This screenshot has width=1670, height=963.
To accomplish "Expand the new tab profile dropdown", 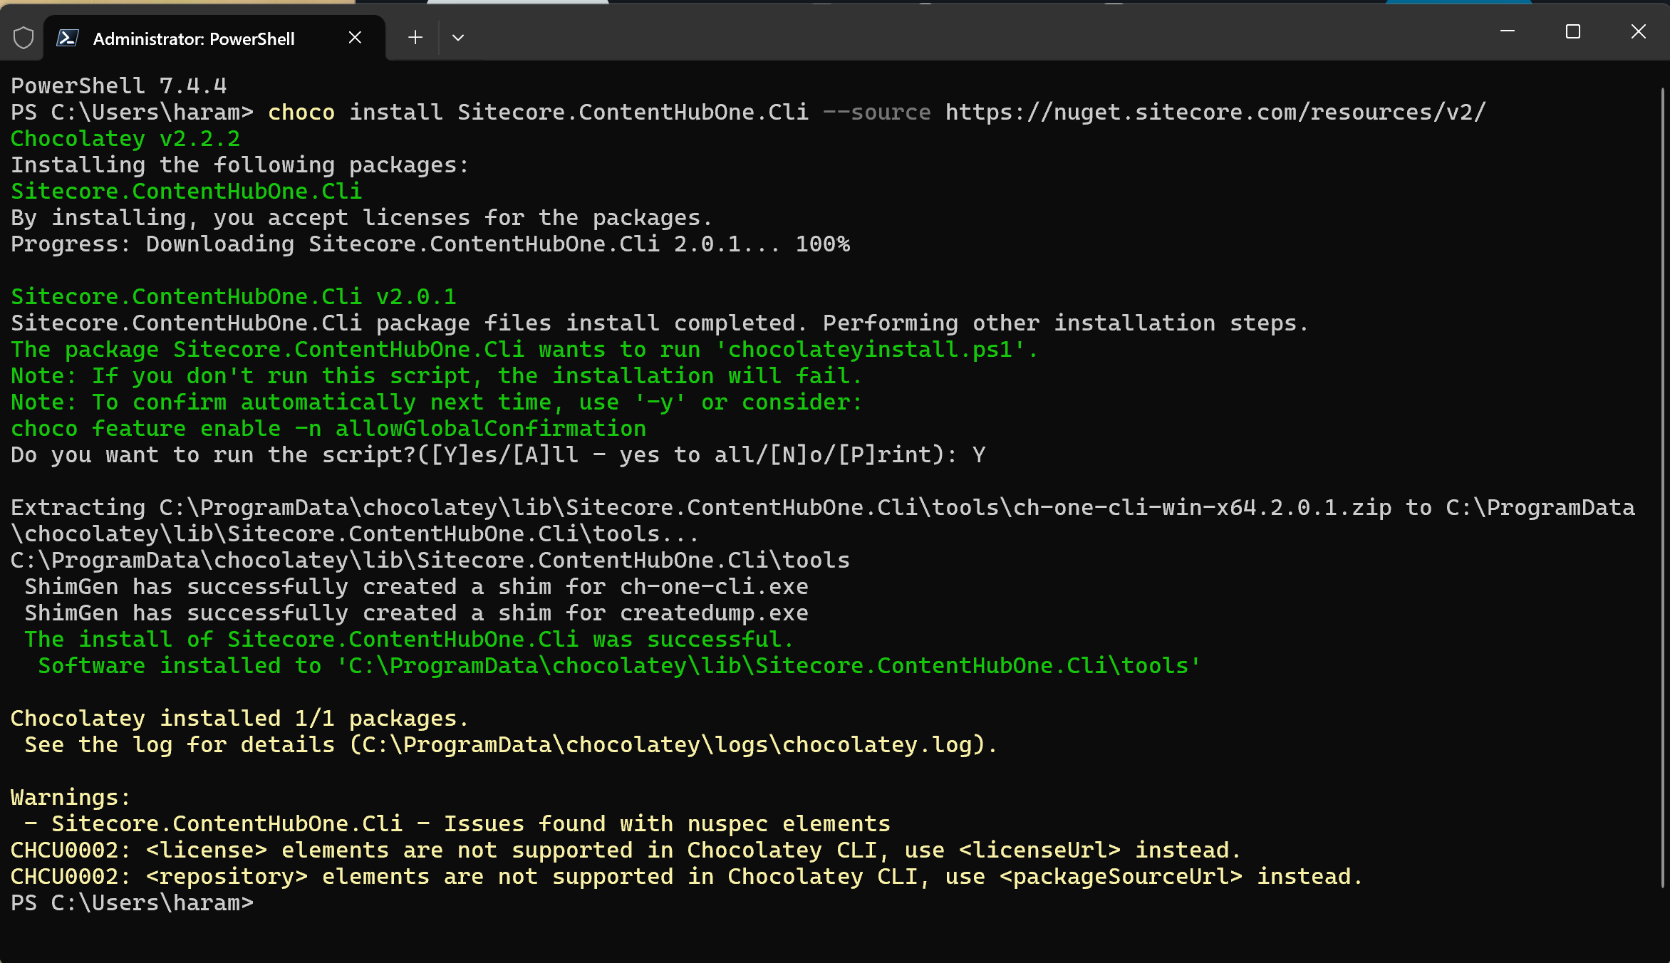I will point(458,38).
